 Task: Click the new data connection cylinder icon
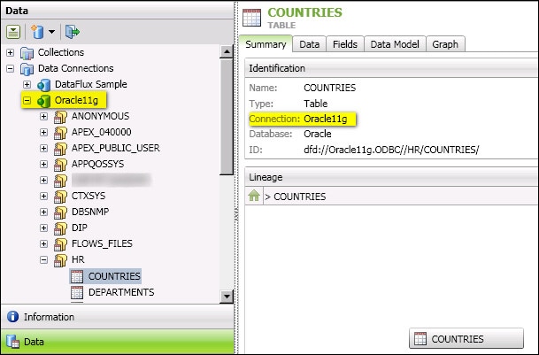coord(38,32)
